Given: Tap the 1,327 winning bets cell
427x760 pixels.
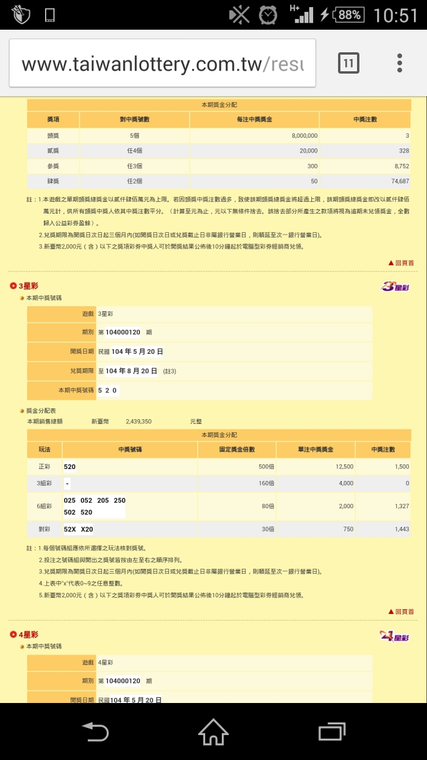Looking at the screenshot, I should (x=383, y=506).
